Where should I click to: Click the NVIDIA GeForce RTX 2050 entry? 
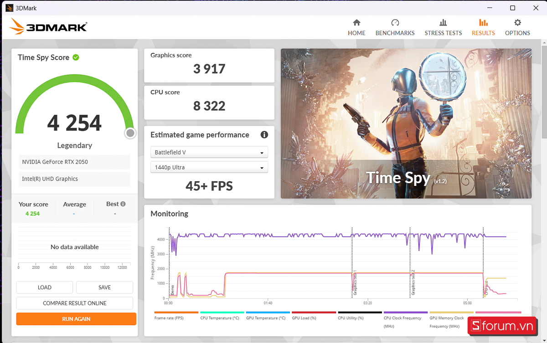[x=76, y=162]
